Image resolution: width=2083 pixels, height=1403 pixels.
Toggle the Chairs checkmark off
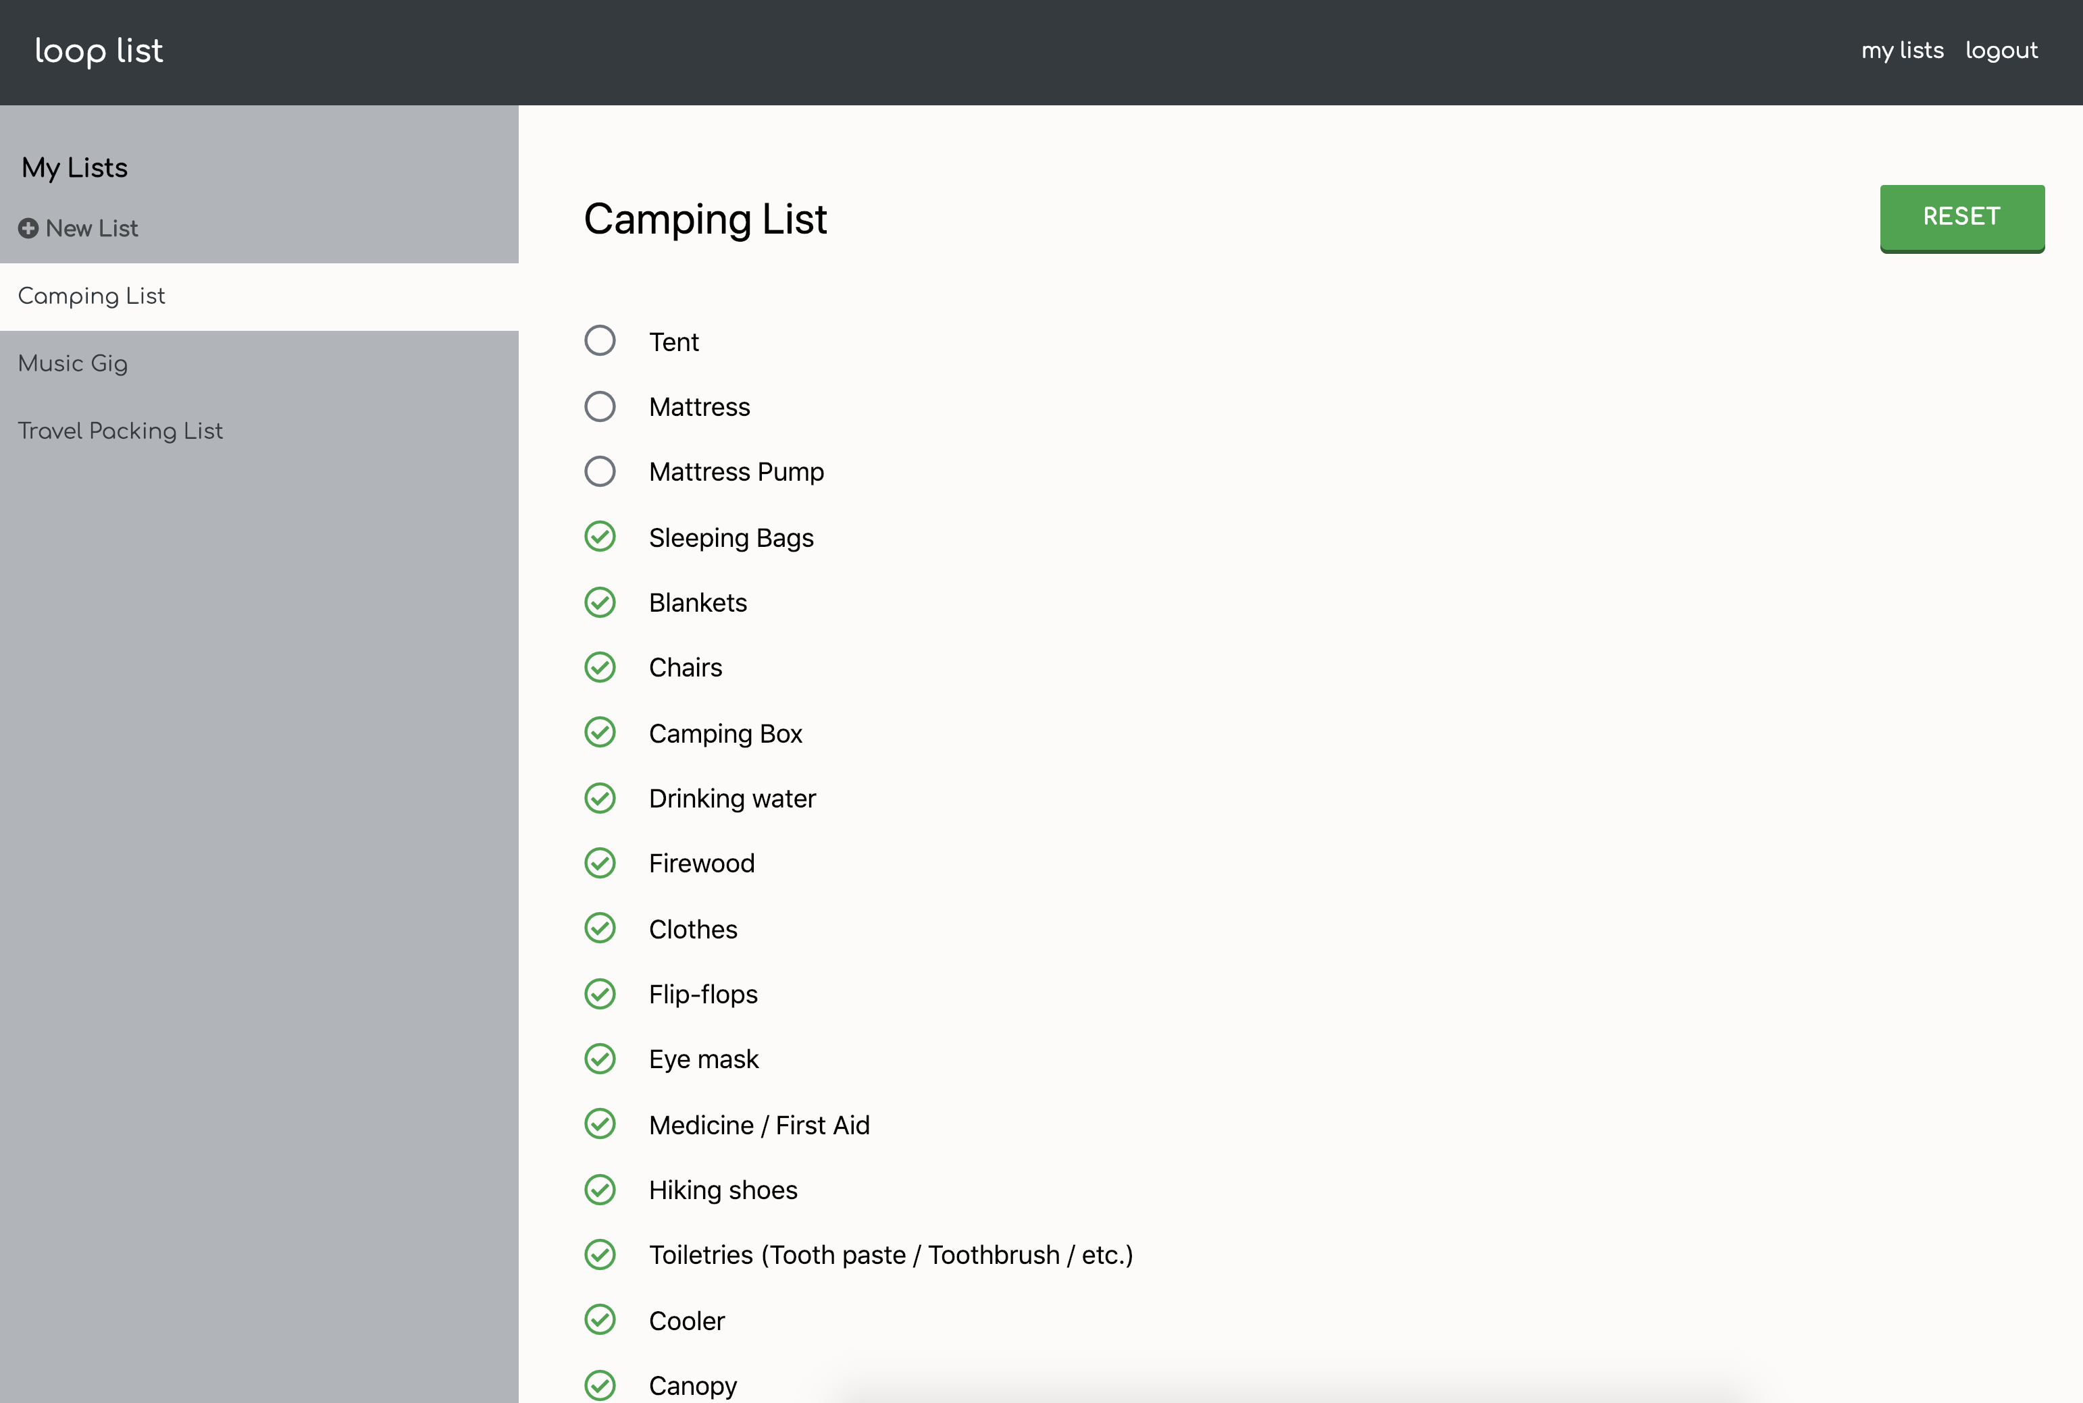click(x=600, y=668)
